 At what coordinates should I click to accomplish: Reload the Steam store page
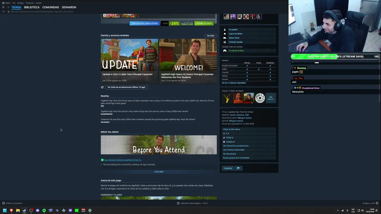[x=4, y=12]
